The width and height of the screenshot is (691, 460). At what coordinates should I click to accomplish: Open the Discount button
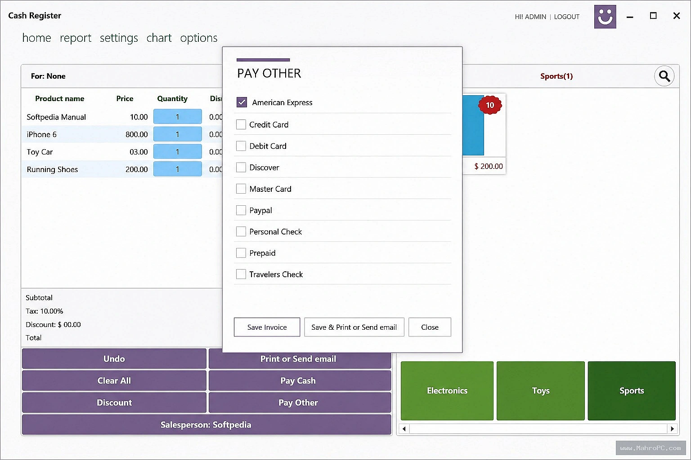(114, 402)
